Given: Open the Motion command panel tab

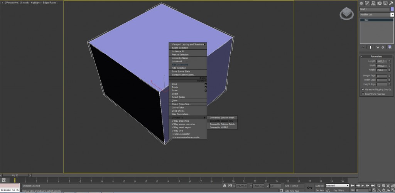Looking at the screenshot, I should pos(380,3).
